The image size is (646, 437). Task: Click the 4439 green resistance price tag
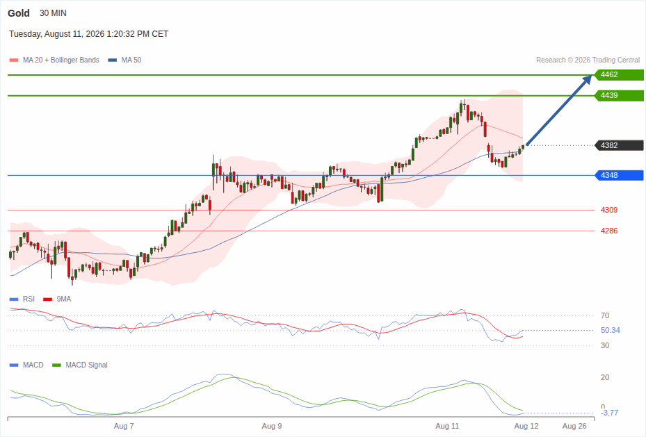pos(619,95)
